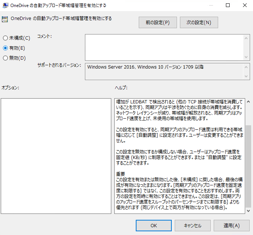Image resolution: width=253 pixels, height=235 pixels.
Task: Click the 前の設定(P) button
Action: click(158, 22)
